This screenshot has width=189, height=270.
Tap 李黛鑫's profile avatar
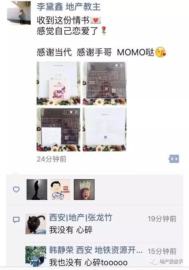19,13
